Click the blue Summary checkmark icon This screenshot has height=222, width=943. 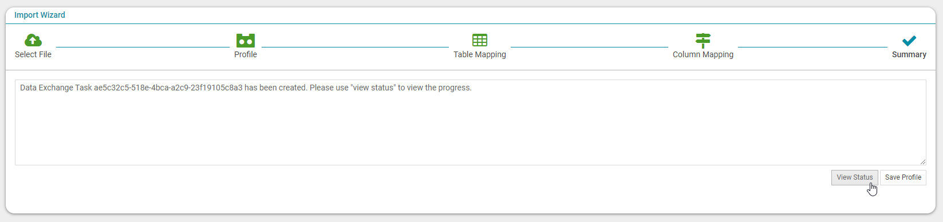click(x=909, y=41)
